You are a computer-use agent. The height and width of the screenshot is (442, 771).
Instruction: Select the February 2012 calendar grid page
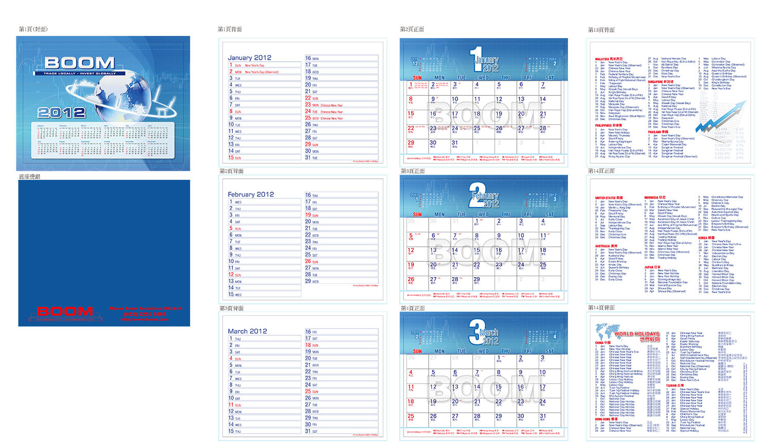(x=484, y=239)
